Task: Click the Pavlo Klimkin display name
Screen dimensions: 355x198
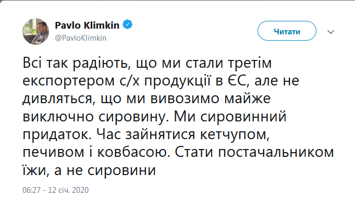Action: pyautogui.click(x=87, y=25)
